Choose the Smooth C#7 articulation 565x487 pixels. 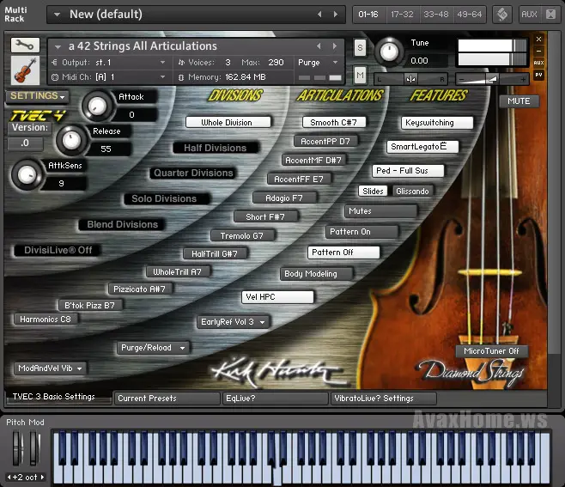334,123
